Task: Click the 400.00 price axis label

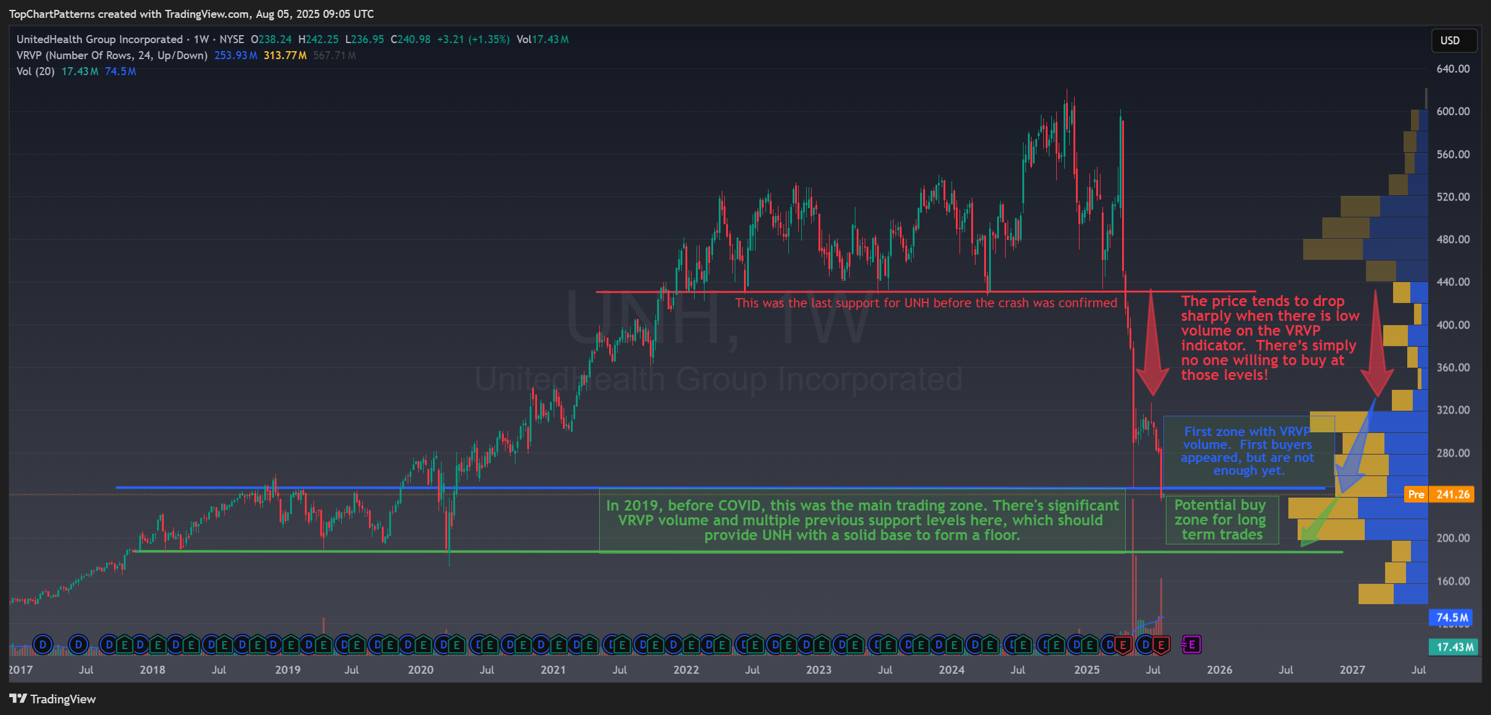Action: [x=1453, y=325]
